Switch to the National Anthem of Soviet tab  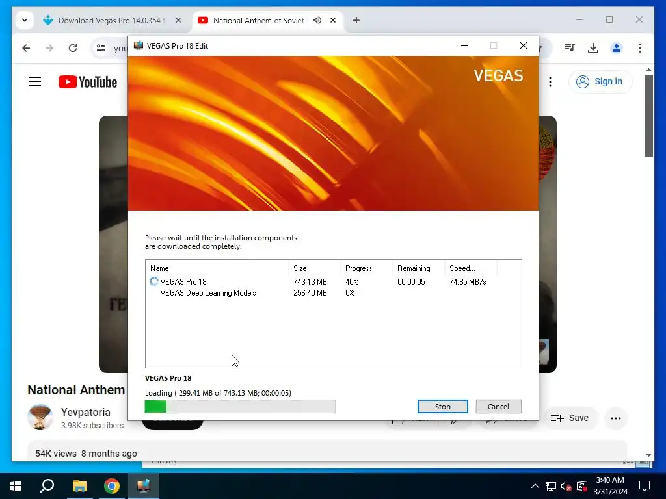pos(258,20)
